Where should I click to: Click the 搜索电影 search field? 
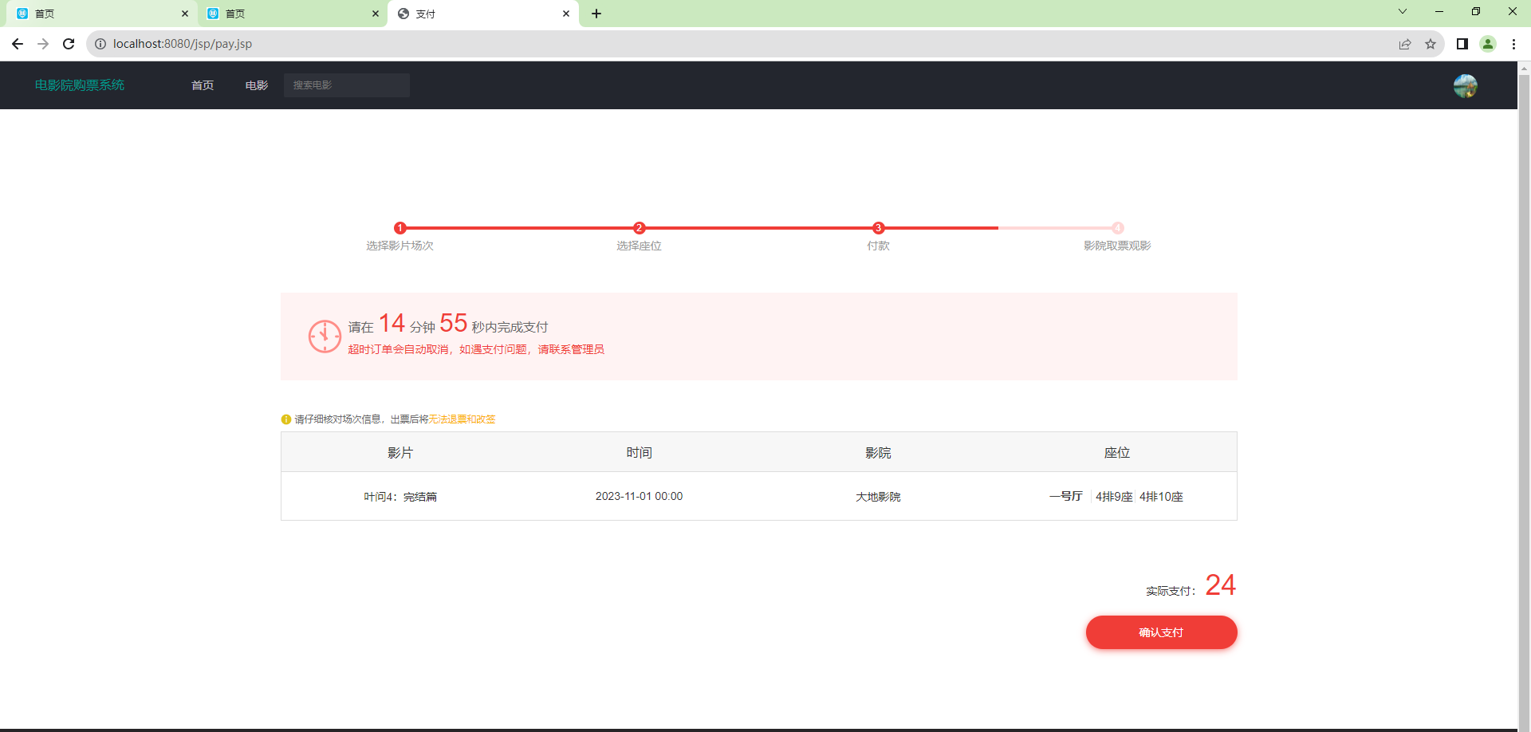click(347, 85)
